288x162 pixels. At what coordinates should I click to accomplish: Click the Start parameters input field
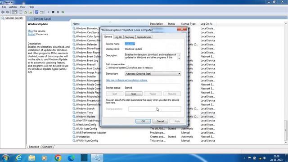(x=155, y=109)
